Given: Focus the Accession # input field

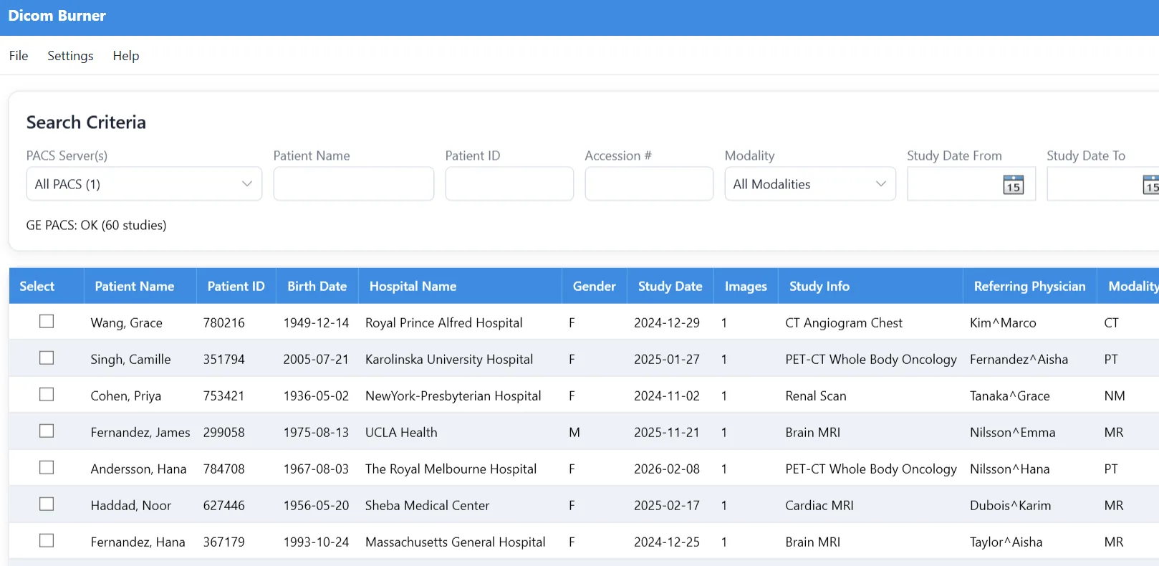Looking at the screenshot, I should click(x=649, y=184).
